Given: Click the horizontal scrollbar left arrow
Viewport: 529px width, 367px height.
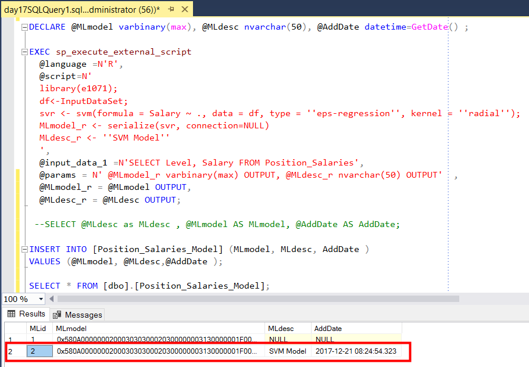Looking at the screenshot, I should (52, 299).
